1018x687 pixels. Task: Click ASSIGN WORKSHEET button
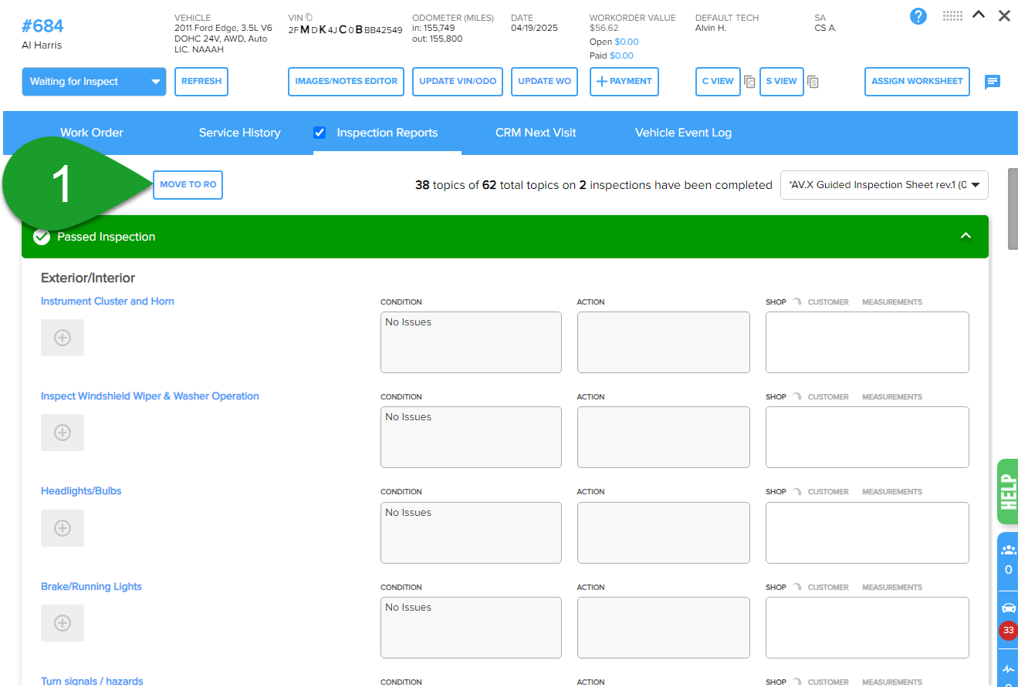pos(917,82)
